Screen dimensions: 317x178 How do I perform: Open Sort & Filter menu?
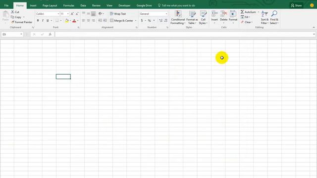coord(264,18)
